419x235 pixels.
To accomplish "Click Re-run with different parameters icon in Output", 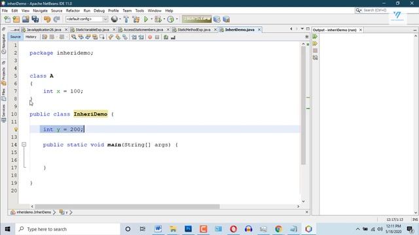I will click(x=316, y=44).
